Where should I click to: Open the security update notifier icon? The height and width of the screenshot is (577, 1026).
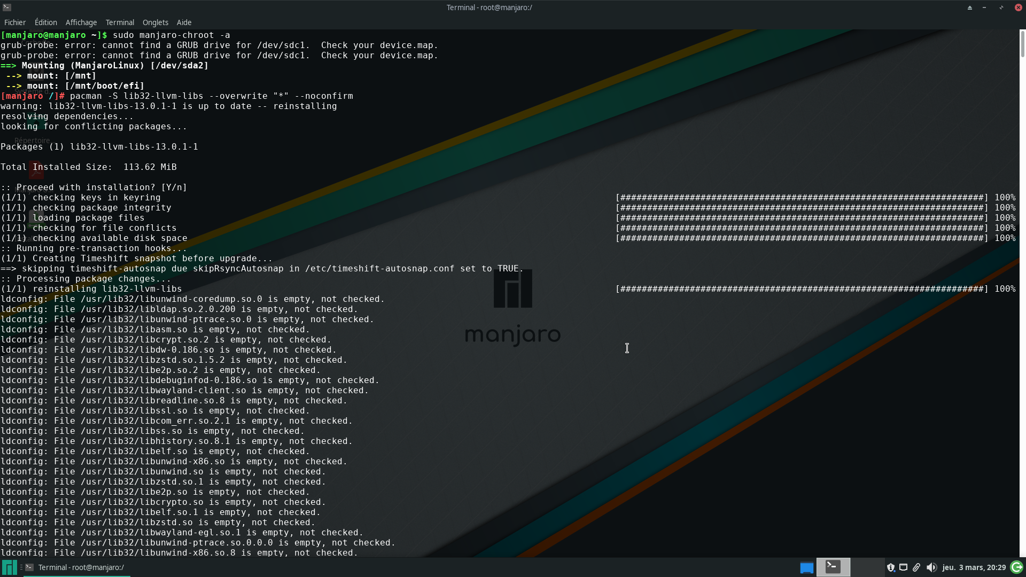click(890, 567)
